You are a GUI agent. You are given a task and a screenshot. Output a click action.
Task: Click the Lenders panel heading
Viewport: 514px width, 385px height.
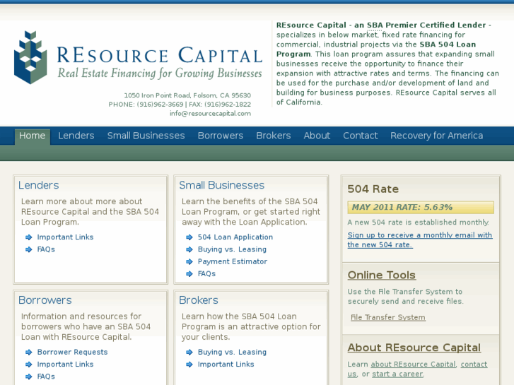click(39, 185)
